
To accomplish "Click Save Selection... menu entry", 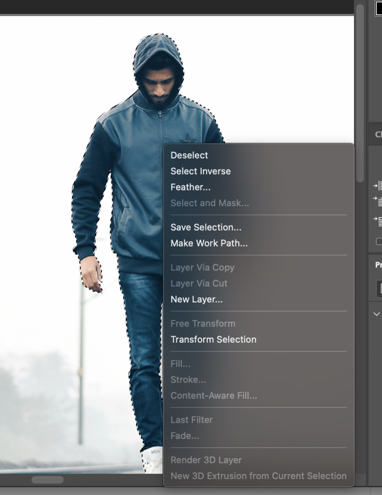I will tap(206, 227).
